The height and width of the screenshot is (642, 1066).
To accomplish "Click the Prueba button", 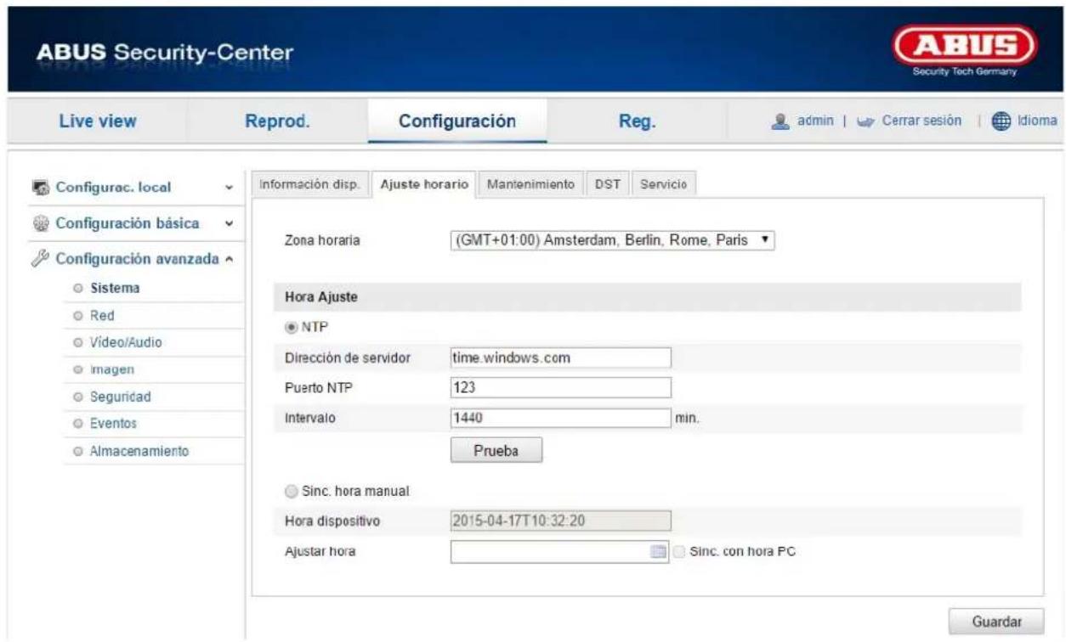I will pyautogui.click(x=496, y=449).
